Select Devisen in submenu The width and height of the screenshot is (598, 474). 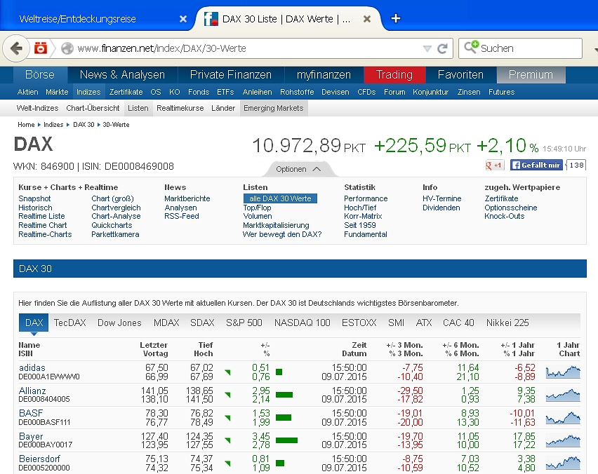(335, 92)
